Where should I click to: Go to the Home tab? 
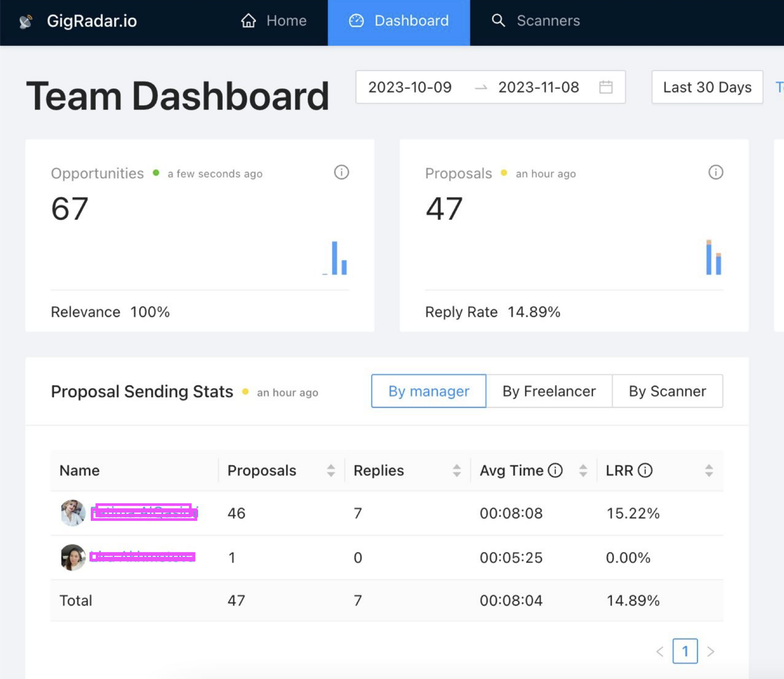coord(274,21)
